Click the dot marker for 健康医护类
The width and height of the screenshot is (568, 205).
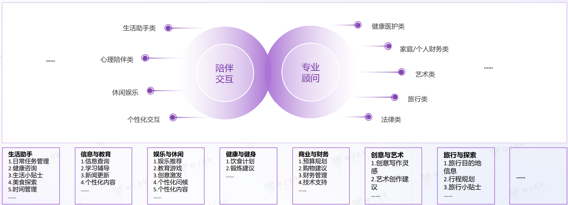[358, 25]
